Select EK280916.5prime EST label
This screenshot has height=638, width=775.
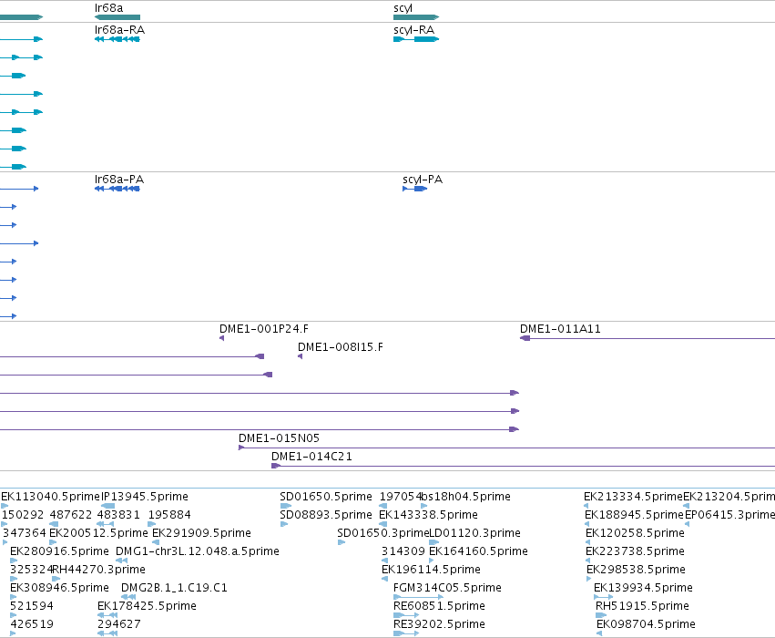[x=59, y=551]
